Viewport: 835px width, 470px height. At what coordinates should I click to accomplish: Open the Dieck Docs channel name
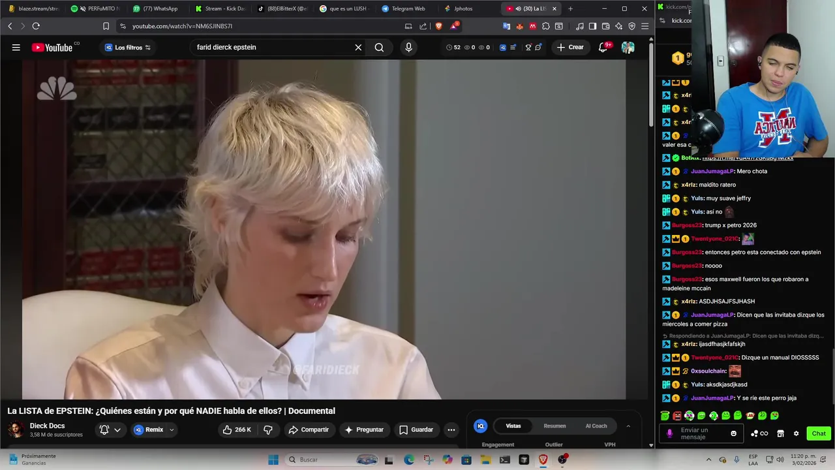tap(47, 426)
